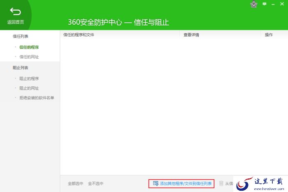Open the feedback speech bubble icon
The height and width of the screenshot is (192, 288).
click(265, 4)
